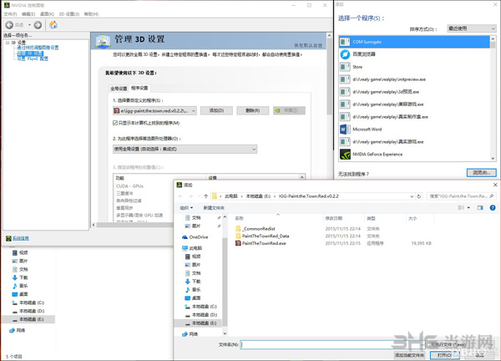Click 删除(R) button in program settings
Screen dimensions: 501x361
tap(253, 110)
